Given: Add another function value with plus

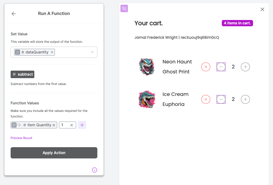Looking at the screenshot, I should click(82, 125).
